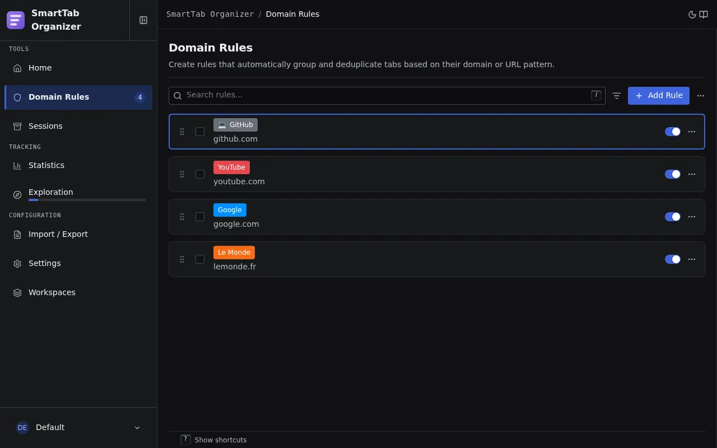Open the GitHub rule options menu

692,132
